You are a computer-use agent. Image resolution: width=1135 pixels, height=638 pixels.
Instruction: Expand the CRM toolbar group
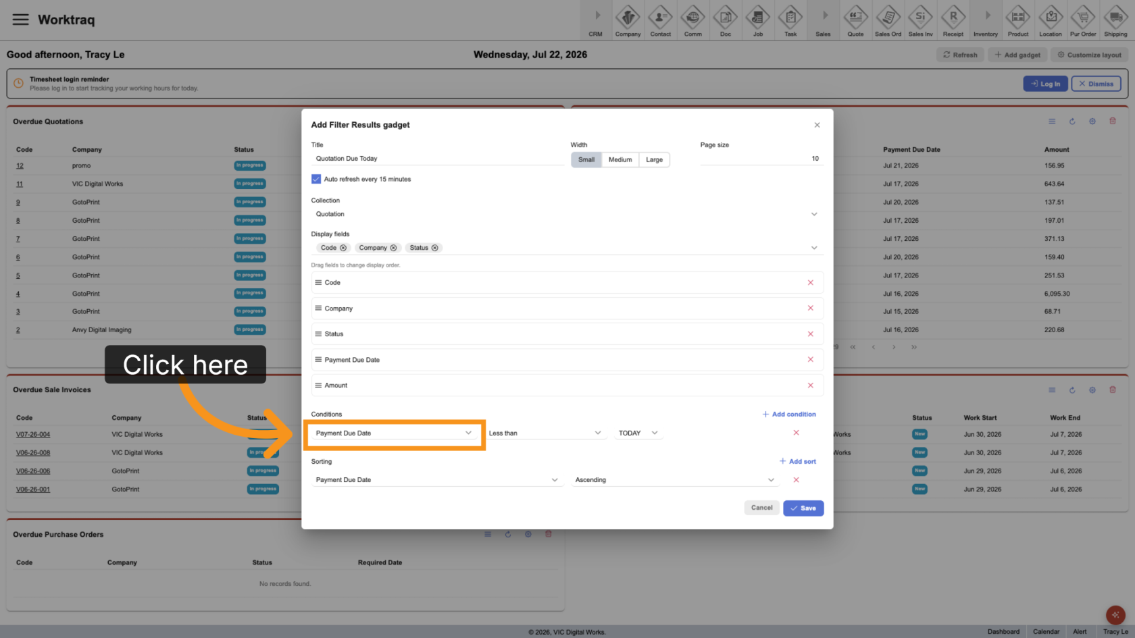pos(595,20)
